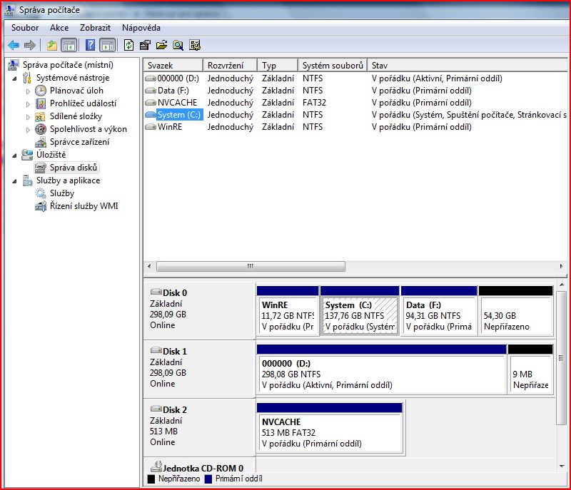The image size is (571, 490).
Task: Click the open folder toolbar icon
Action: pyautogui.click(x=161, y=46)
